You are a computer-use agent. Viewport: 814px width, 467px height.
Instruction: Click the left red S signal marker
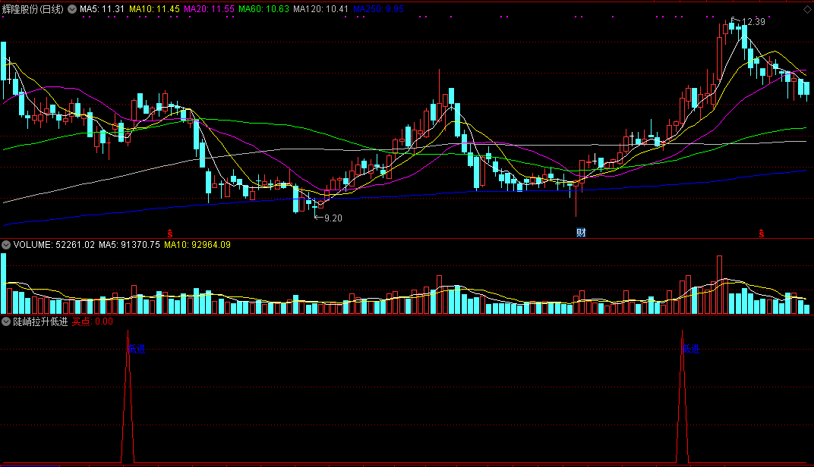click(170, 233)
